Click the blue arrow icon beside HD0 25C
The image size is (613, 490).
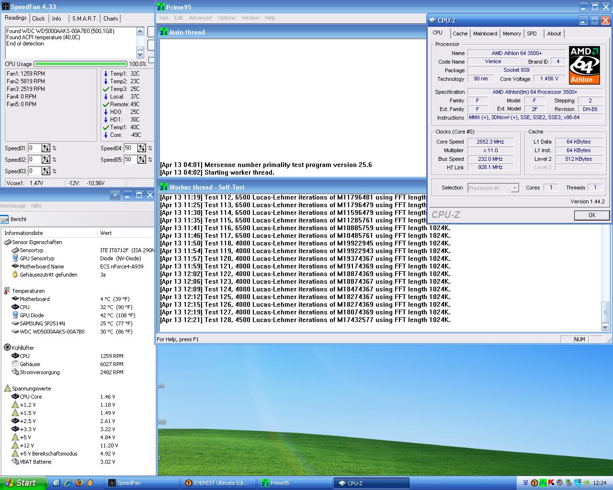[106, 112]
